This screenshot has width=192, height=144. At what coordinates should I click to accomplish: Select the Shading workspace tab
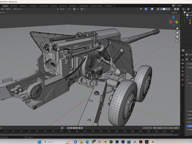point(54,6)
